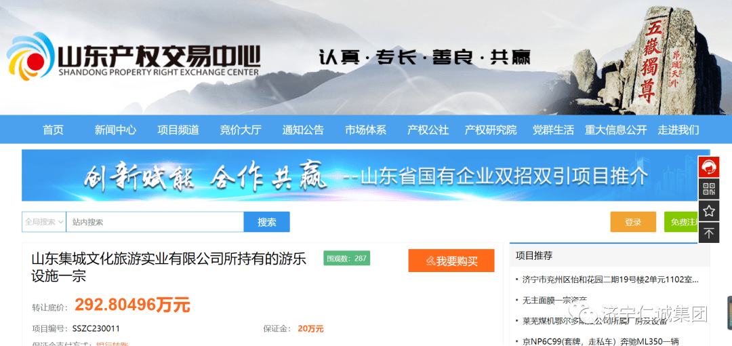Open 项目频道 in the navigation bar

[178, 130]
